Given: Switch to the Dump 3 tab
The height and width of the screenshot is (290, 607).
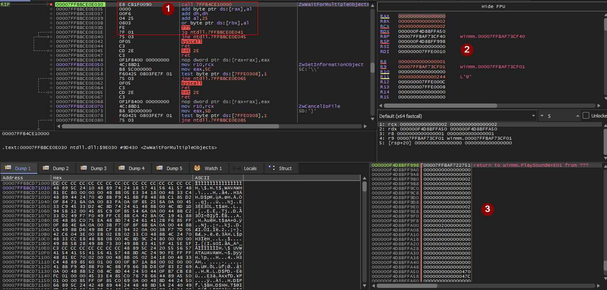Looking at the screenshot, I should (x=95, y=168).
